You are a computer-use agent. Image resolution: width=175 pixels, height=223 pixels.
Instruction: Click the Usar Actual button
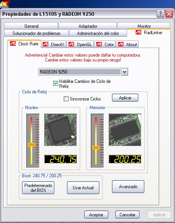click(x=83, y=188)
